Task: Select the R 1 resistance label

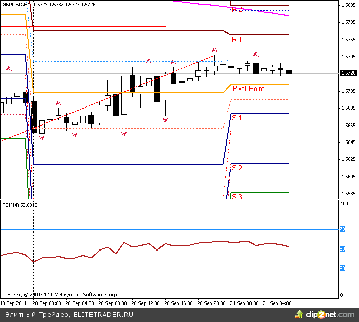Action: 237,39
